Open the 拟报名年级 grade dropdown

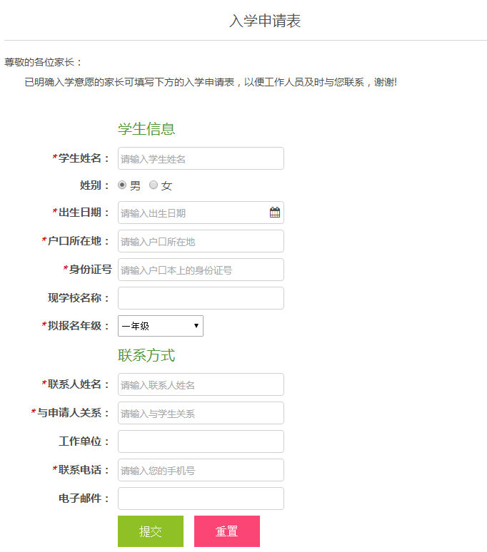coord(161,326)
